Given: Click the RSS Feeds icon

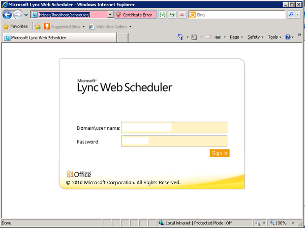Looking at the screenshot, I should pos(194,37).
